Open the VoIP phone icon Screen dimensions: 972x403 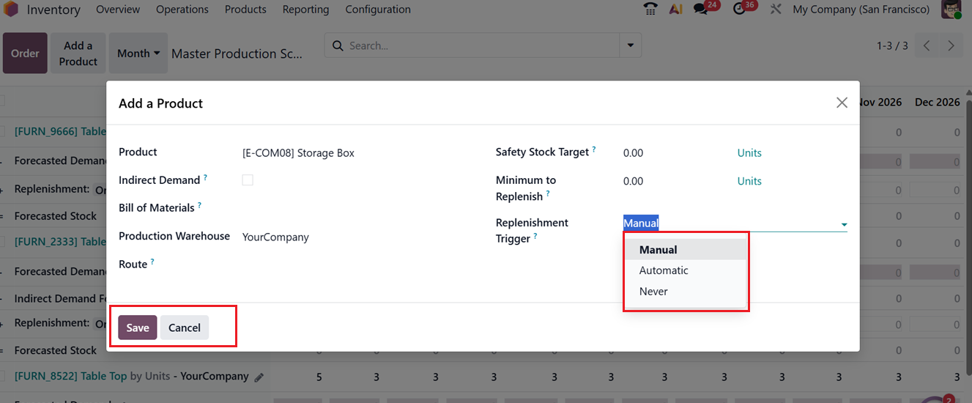[650, 10]
